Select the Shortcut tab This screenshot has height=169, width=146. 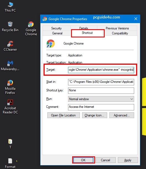[87, 33]
